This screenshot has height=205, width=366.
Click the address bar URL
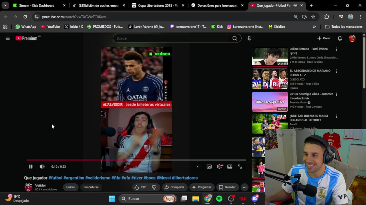74,17
